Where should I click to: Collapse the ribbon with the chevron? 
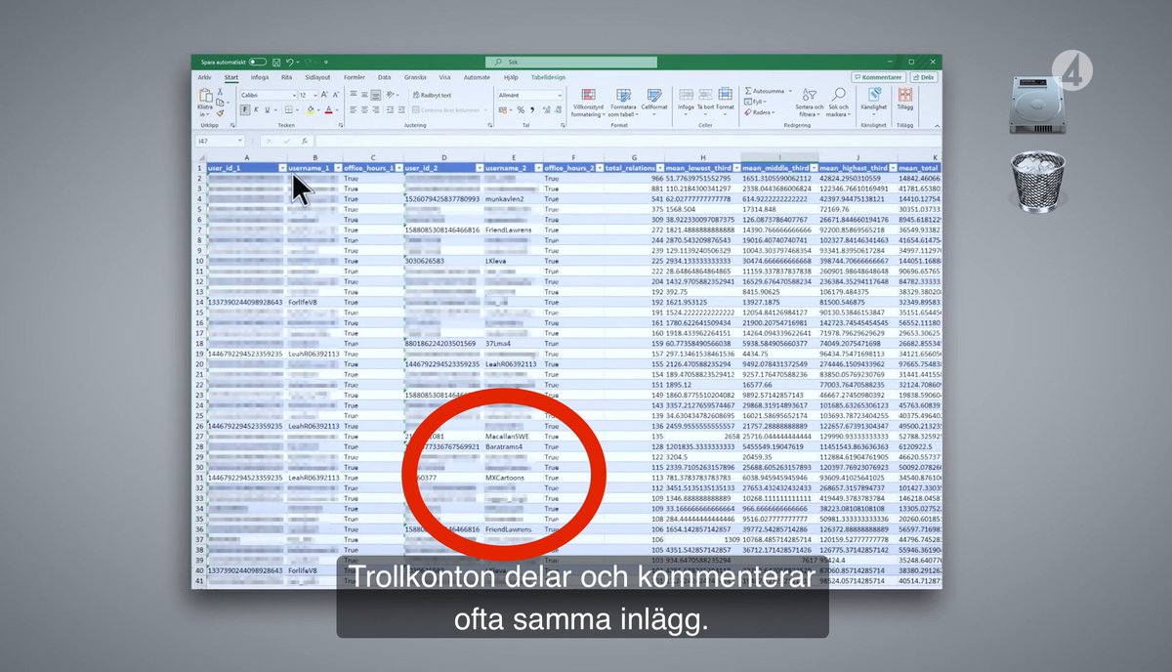pos(937,126)
